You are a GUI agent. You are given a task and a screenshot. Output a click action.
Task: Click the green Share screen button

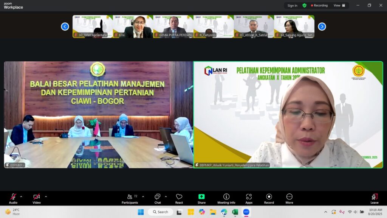(x=201, y=199)
